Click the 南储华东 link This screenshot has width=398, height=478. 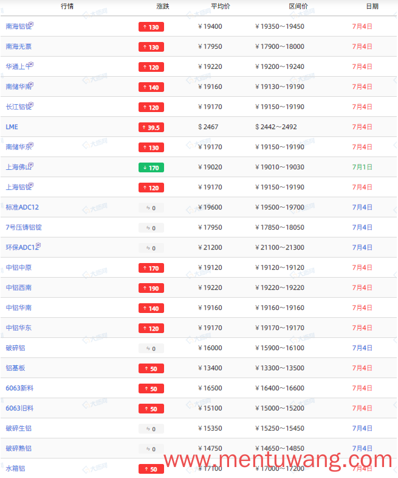pos(19,147)
